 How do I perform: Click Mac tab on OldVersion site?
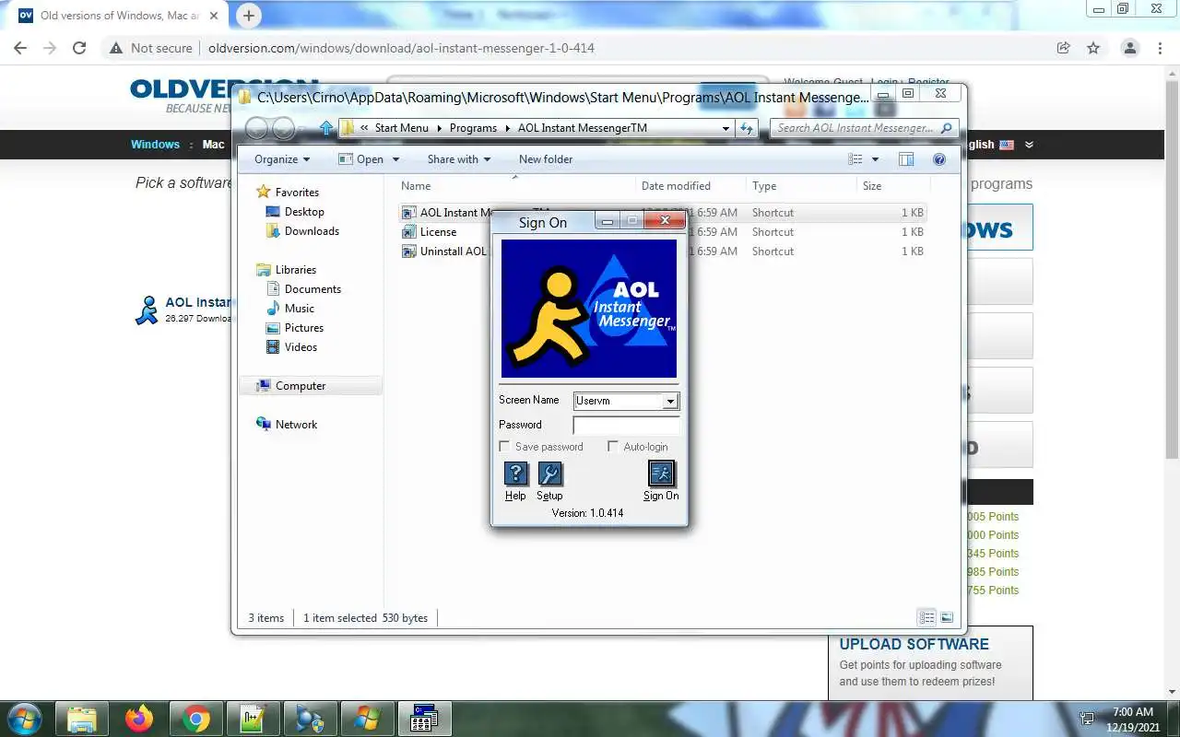coord(213,145)
